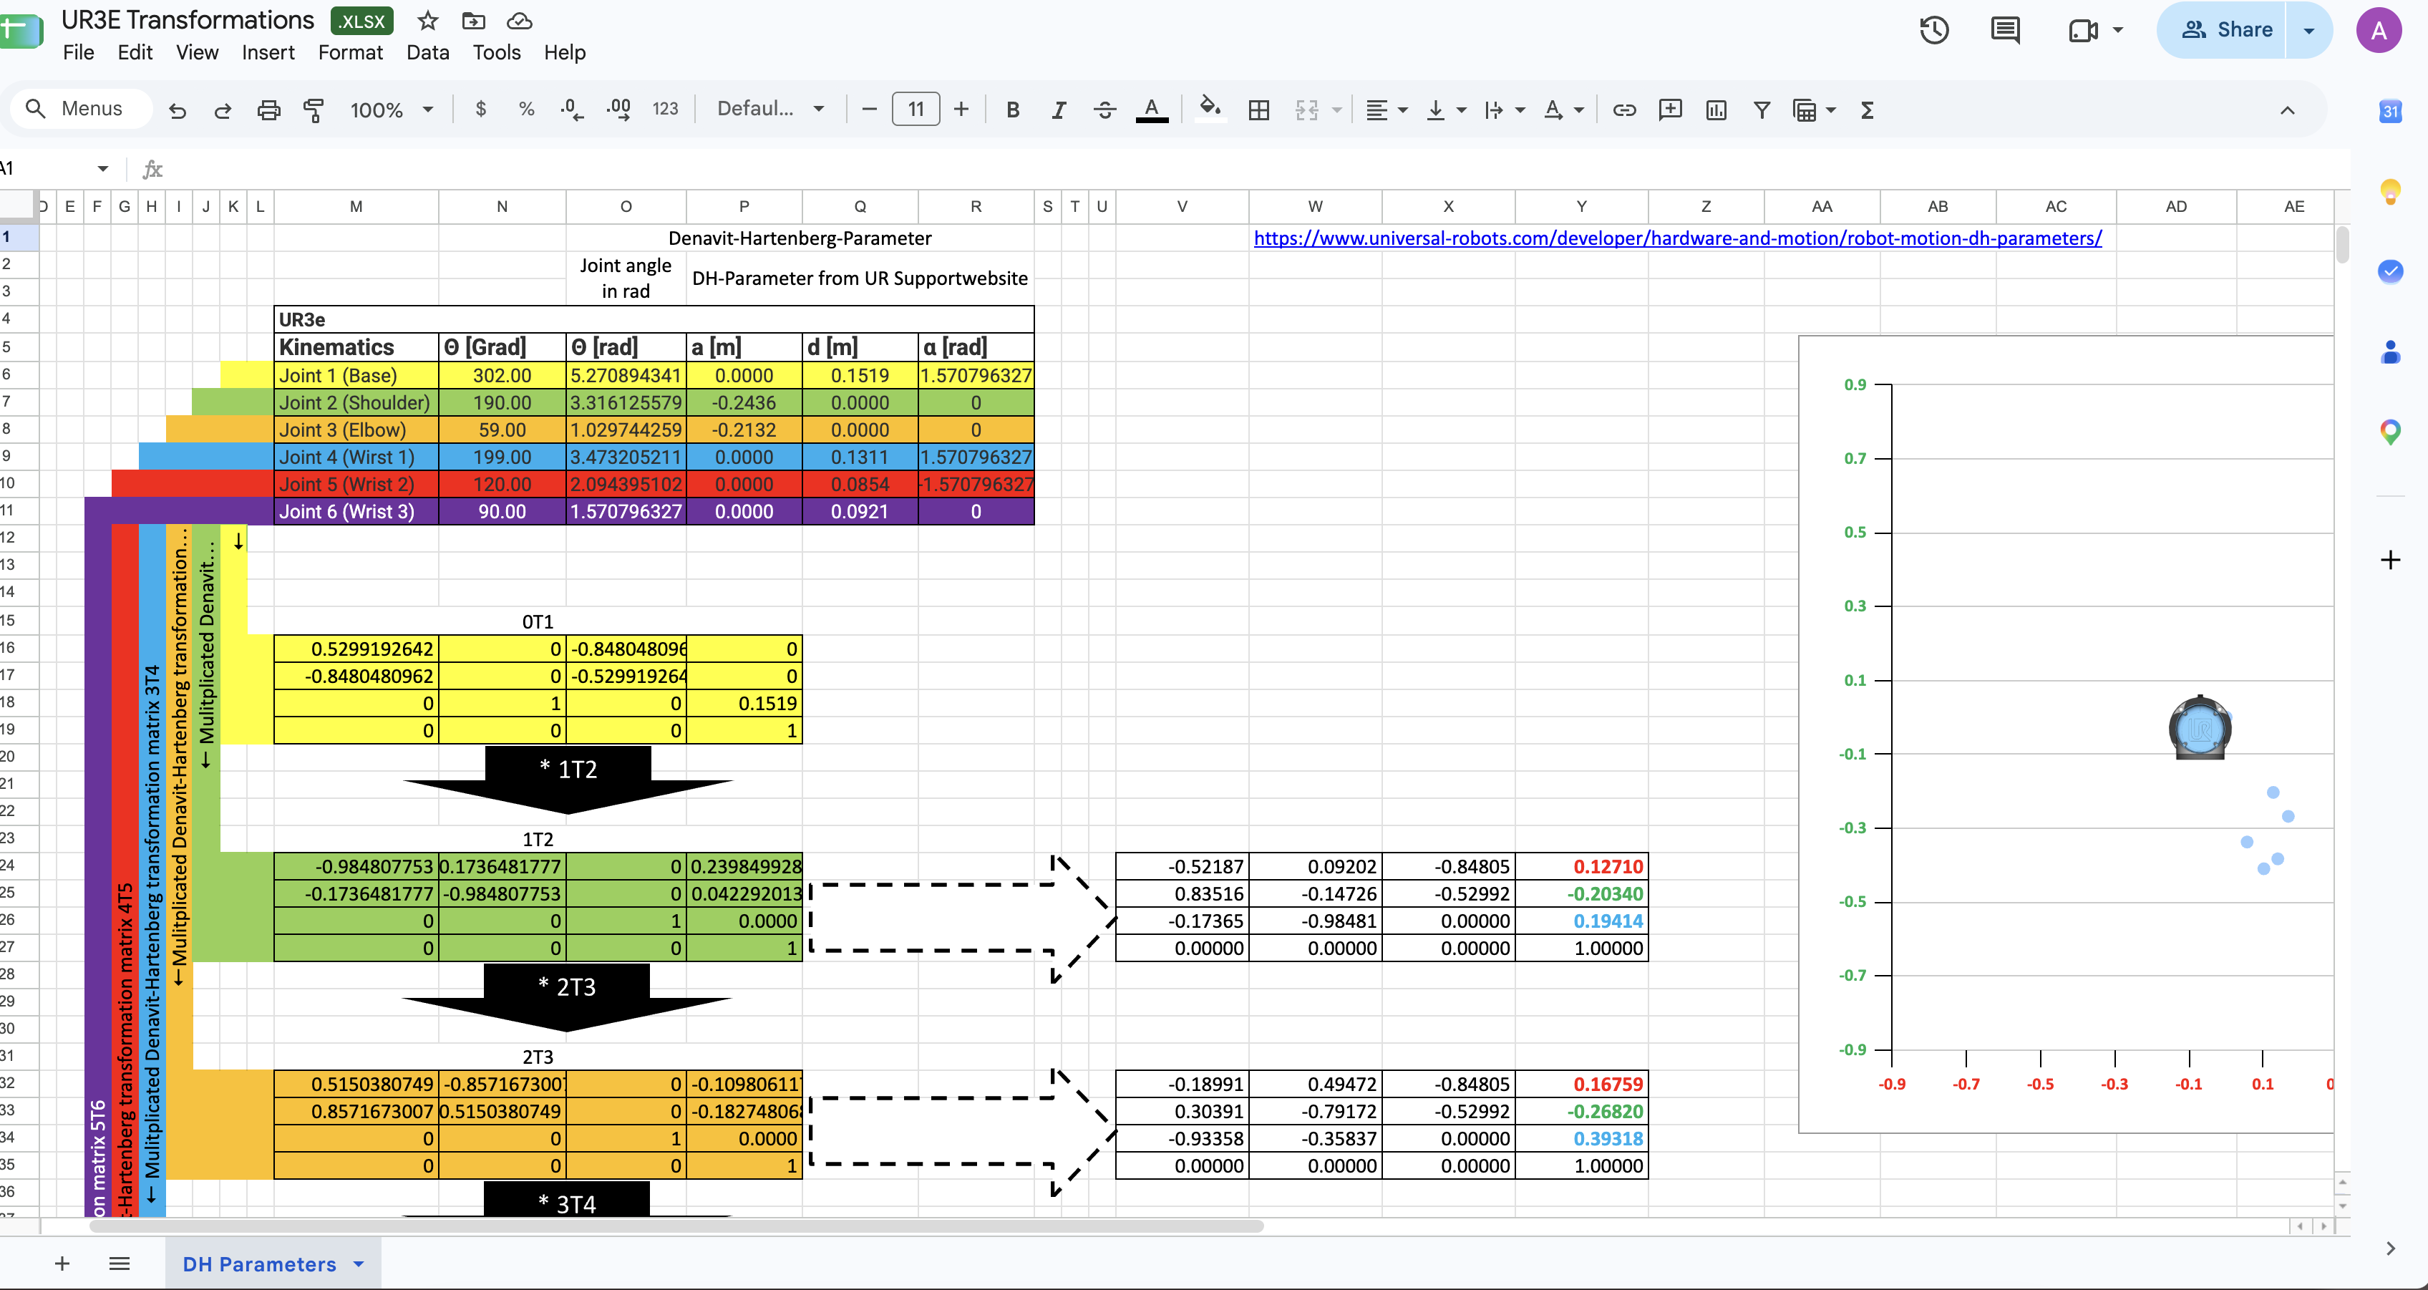Open the text color picker

(1151, 110)
